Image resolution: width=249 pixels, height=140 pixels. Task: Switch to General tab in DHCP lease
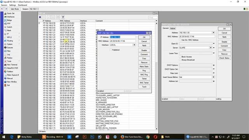coord(165,28)
